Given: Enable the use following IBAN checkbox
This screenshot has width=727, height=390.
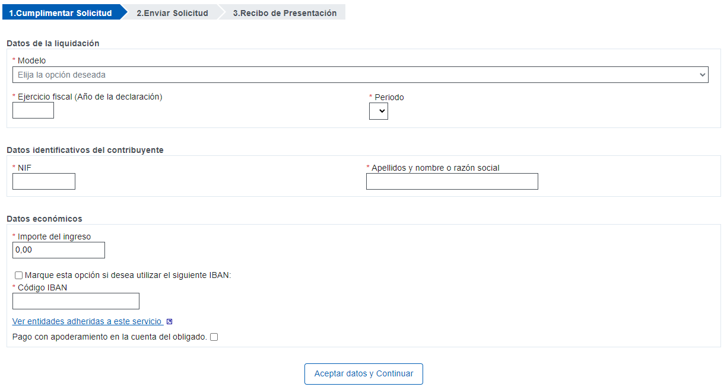Looking at the screenshot, I should pos(19,276).
